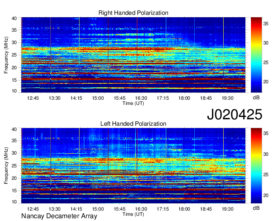Click the 20 MHz tick of the Left Handed plot
Screen dimensions: 273x221
click(14, 178)
